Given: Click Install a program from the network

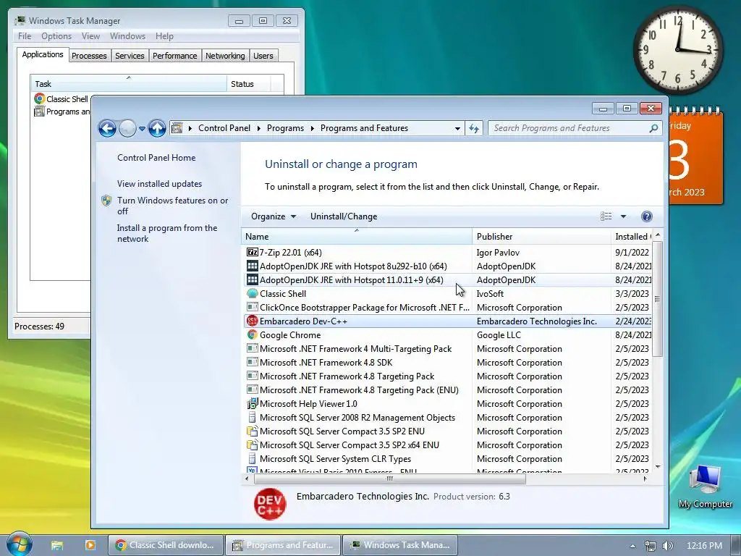Looking at the screenshot, I should 167,233.
